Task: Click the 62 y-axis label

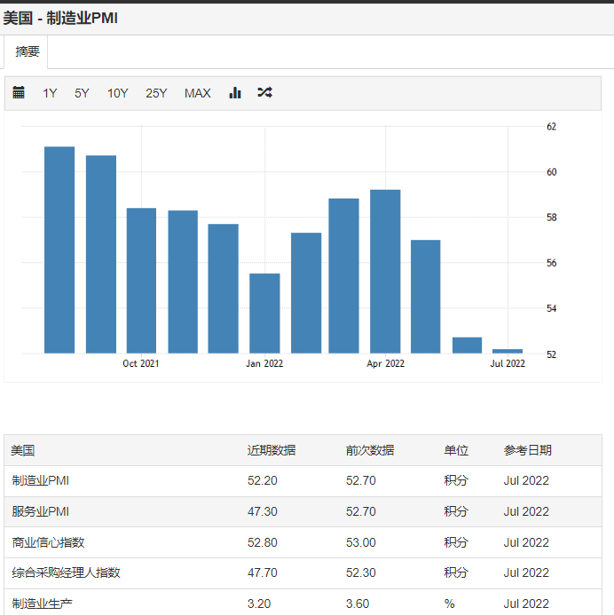Action: coord(552,127)
